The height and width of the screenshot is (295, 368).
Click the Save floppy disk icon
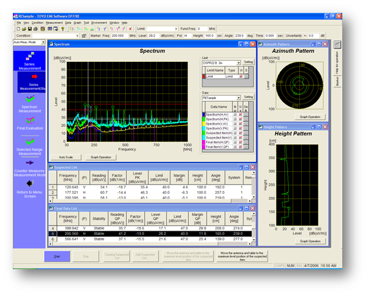coord(30,29)
